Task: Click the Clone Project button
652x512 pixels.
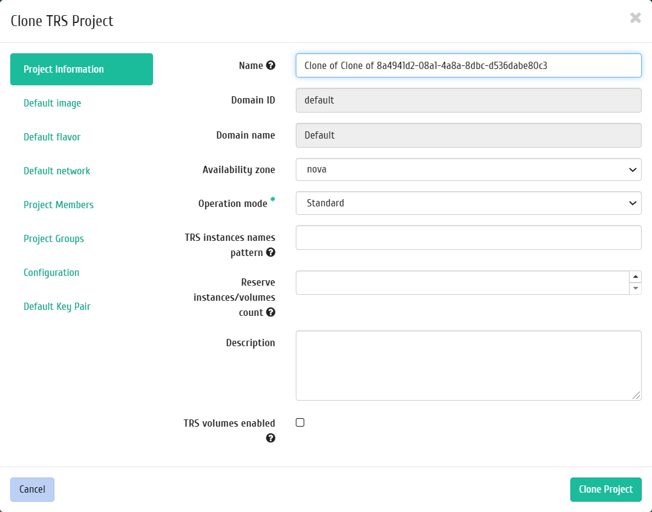Action: (606, 490)
